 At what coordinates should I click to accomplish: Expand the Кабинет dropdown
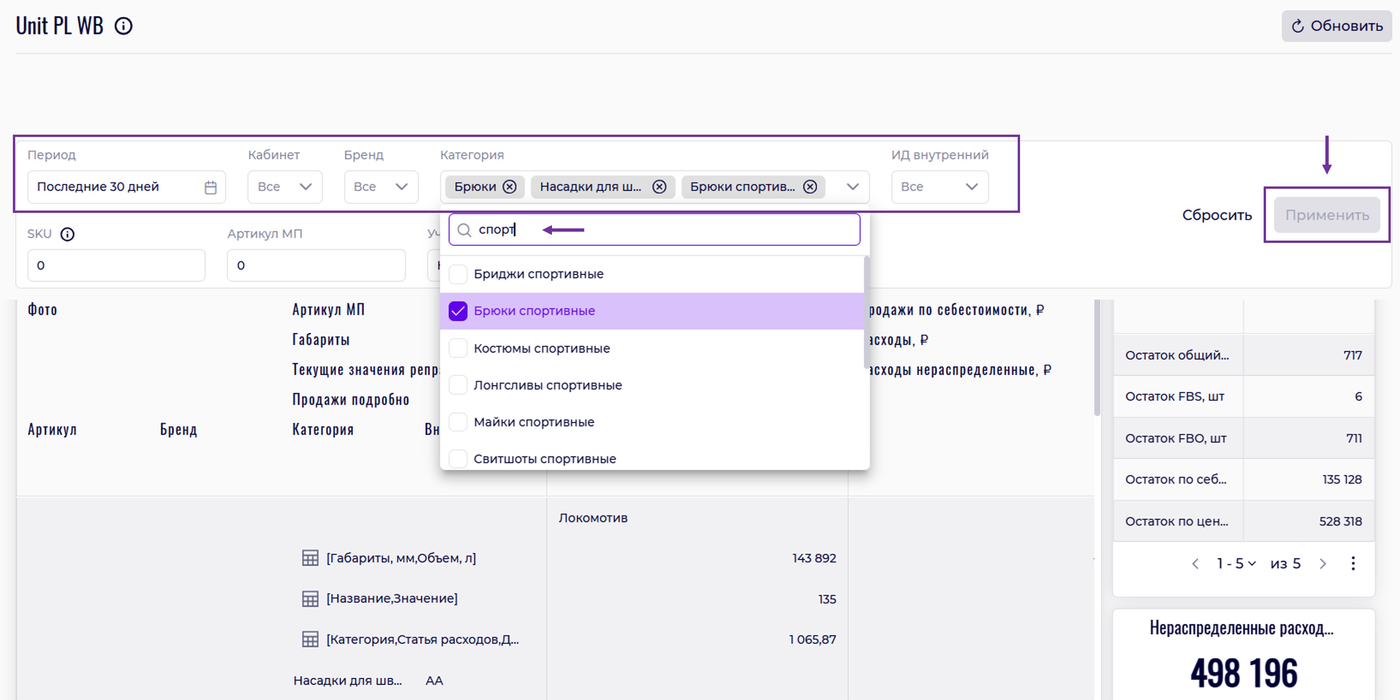coord(285,187)
